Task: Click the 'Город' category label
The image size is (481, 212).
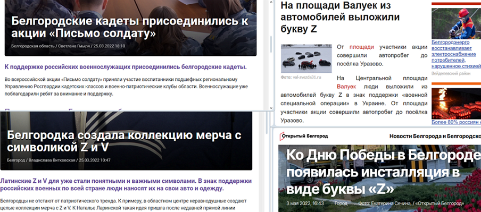Action: [341, 203]
